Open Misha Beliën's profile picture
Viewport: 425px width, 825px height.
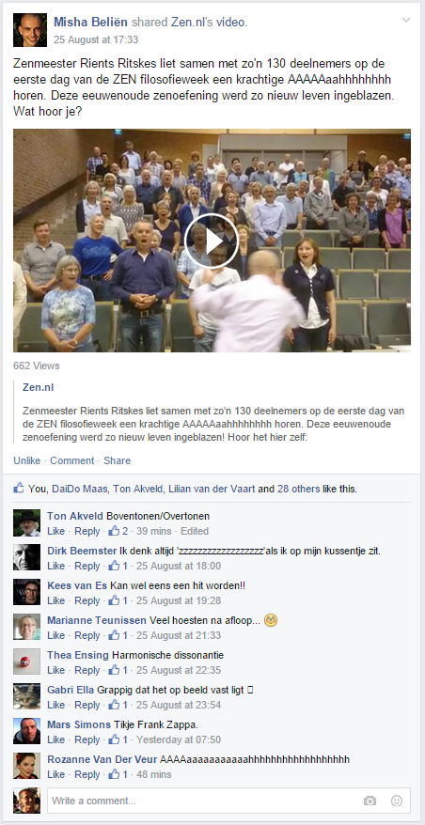pyautogui.click(x=30, y=30)
